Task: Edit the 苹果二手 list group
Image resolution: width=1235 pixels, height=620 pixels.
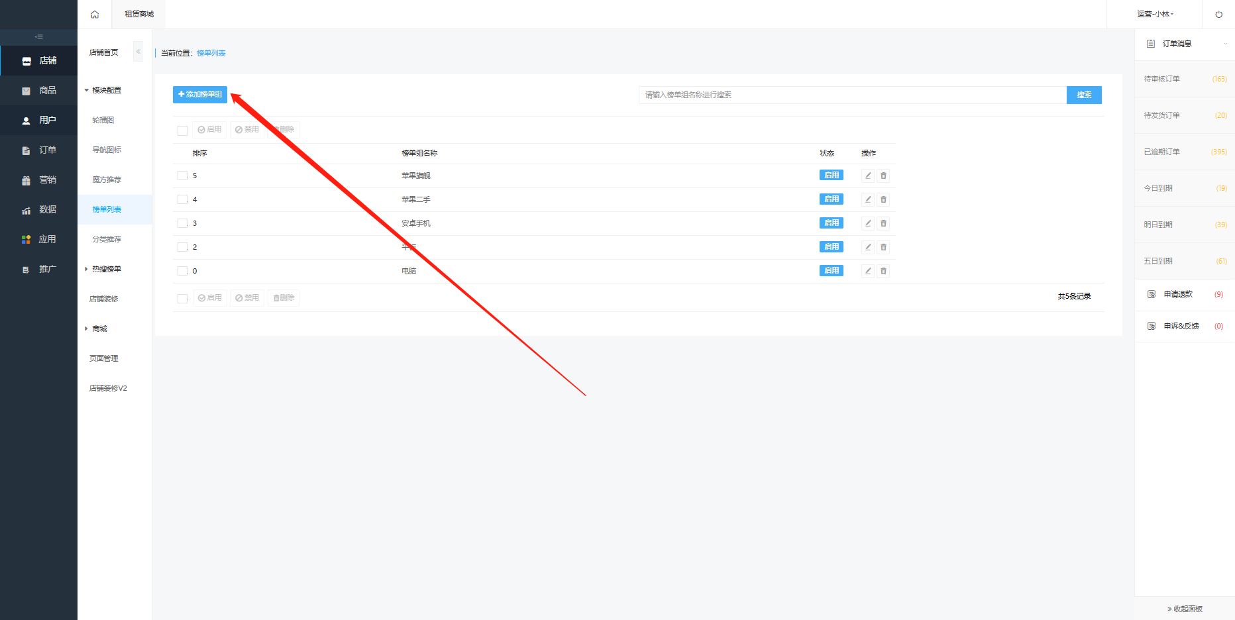Action: click(x=868, y=199)
